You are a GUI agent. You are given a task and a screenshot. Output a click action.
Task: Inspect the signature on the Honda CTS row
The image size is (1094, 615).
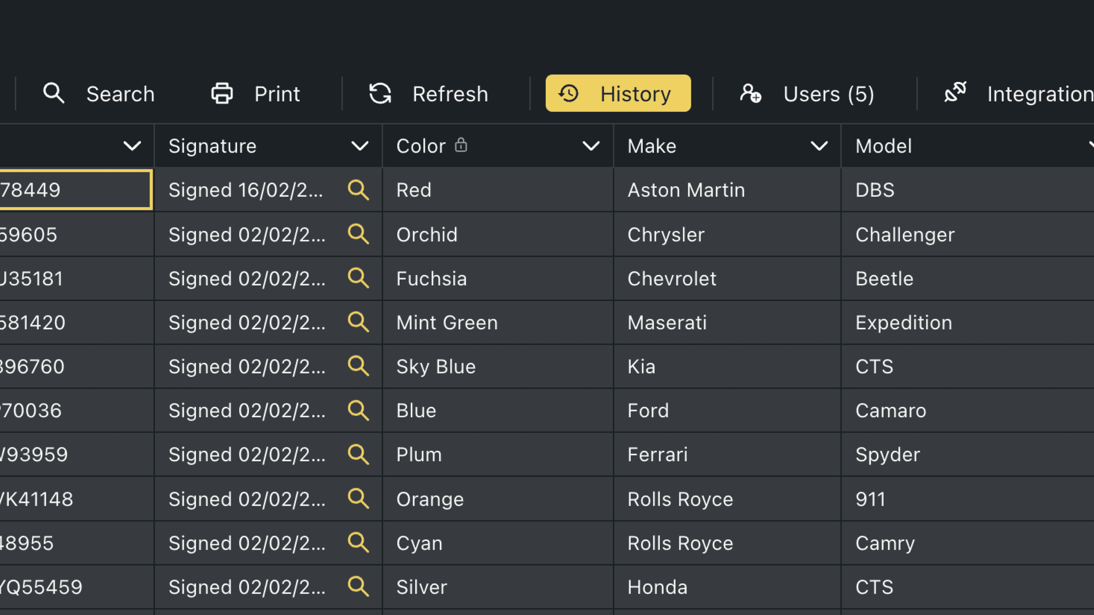click(358, 587)
